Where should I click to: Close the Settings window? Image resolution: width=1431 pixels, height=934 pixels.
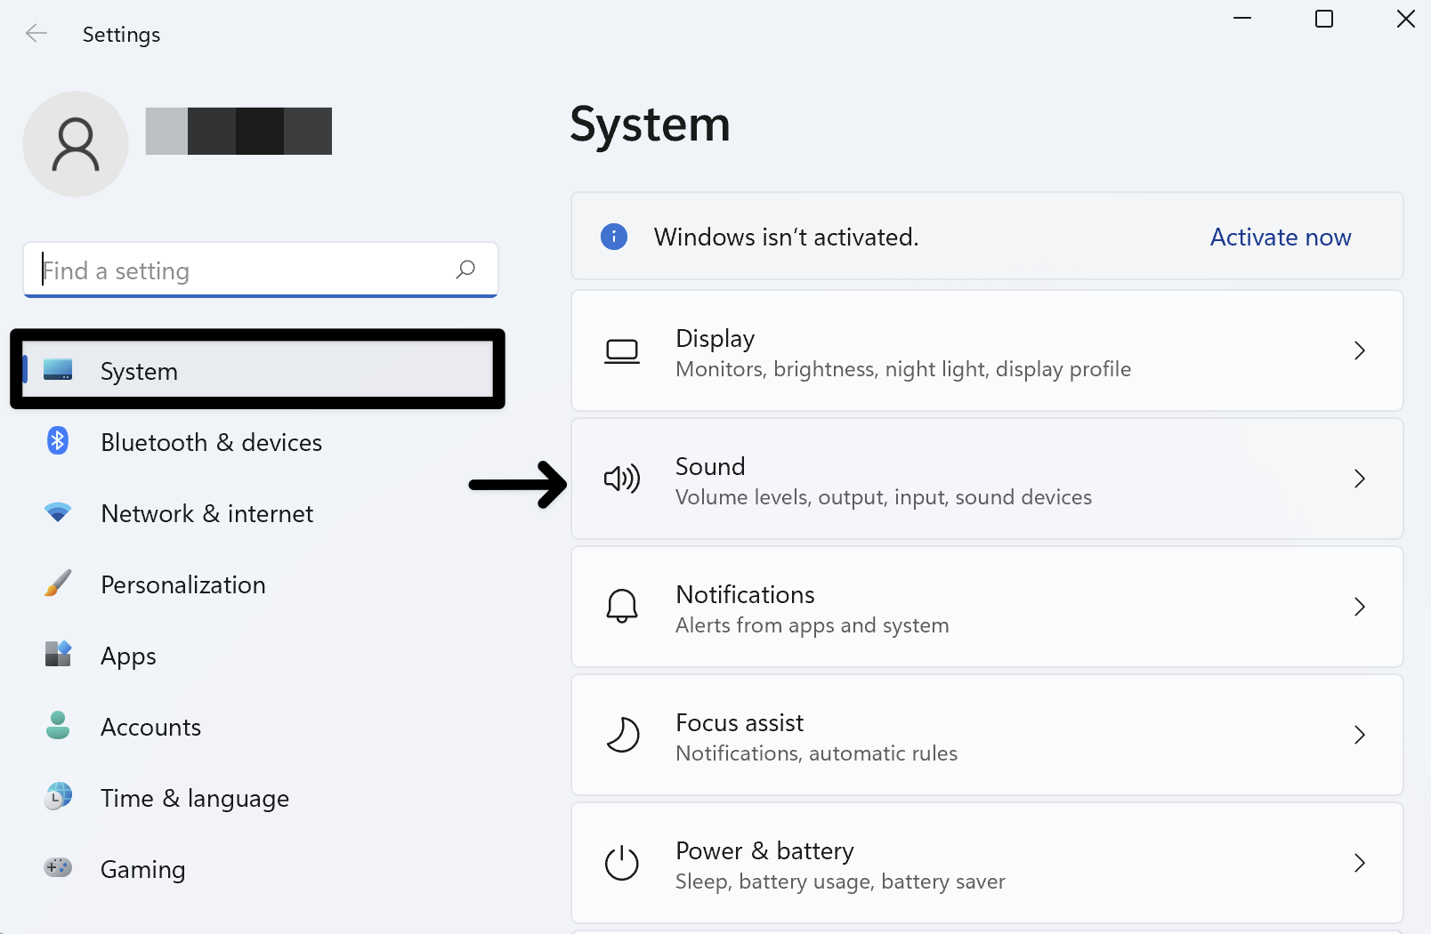(x=1406, y=19)
